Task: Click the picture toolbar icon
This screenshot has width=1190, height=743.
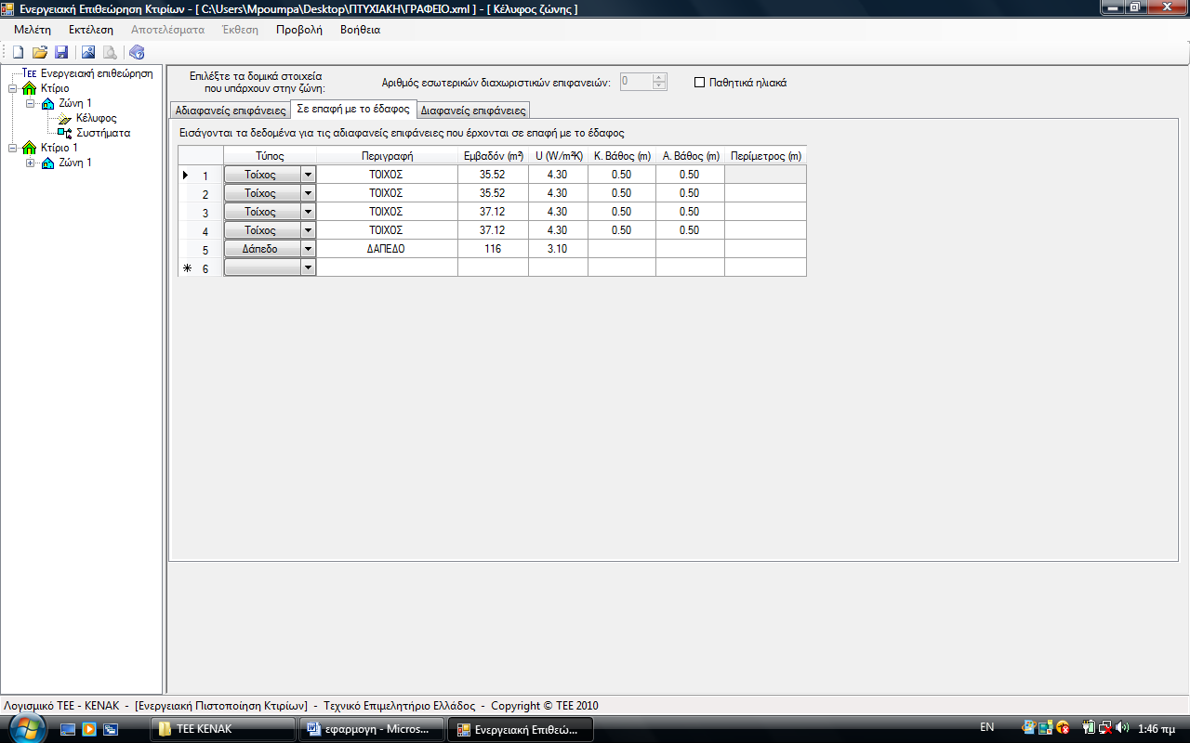Action: (x=88, y=52)
